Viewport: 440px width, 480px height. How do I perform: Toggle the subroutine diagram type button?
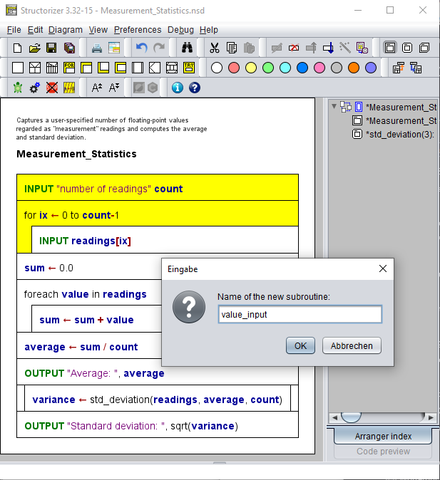click(x=407, y=48)
